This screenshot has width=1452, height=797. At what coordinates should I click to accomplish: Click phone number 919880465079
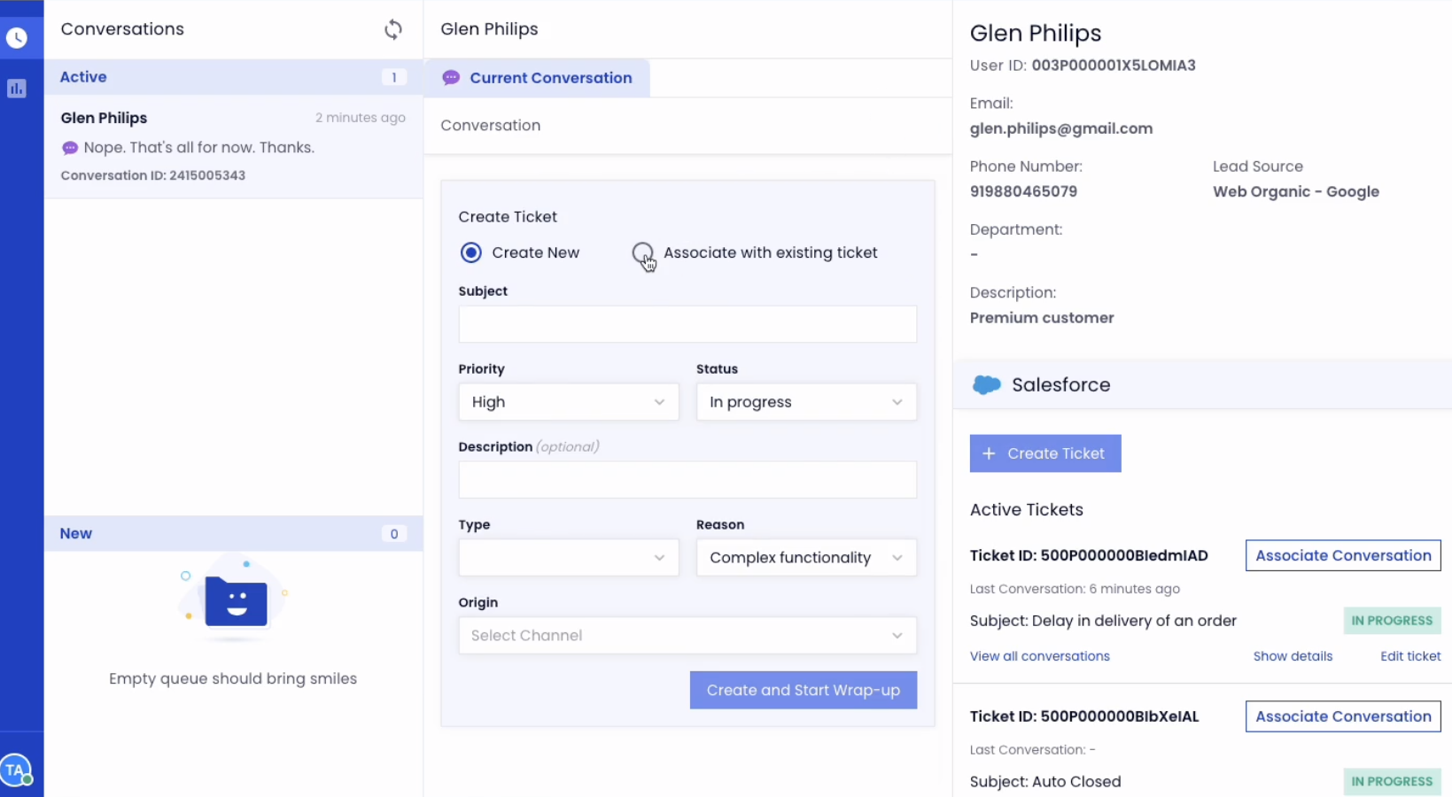1023,192
